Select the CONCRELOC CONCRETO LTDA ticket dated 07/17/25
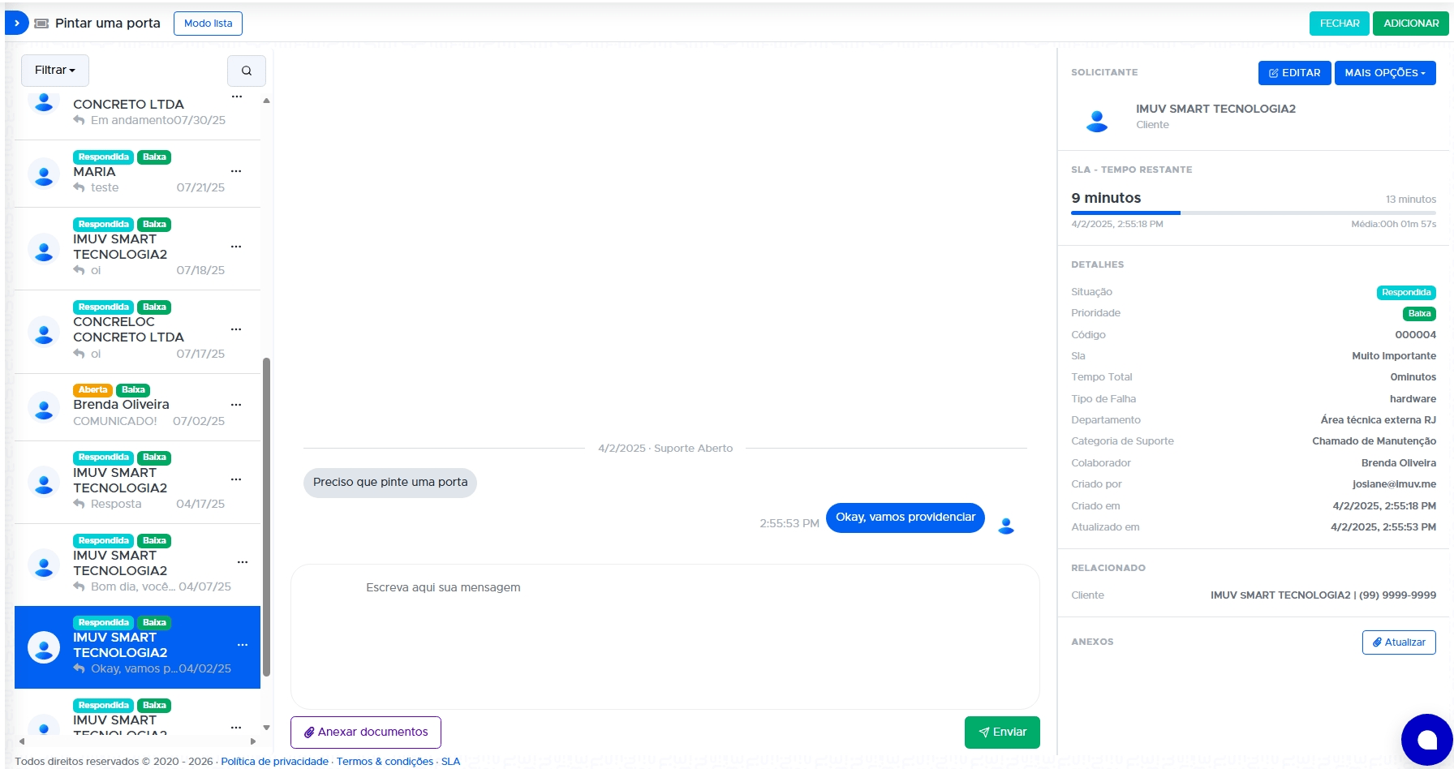The width and height of the screenshot is (1454, 769). (138, 332)
